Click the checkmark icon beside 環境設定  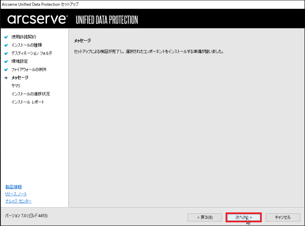pos(6,61)
